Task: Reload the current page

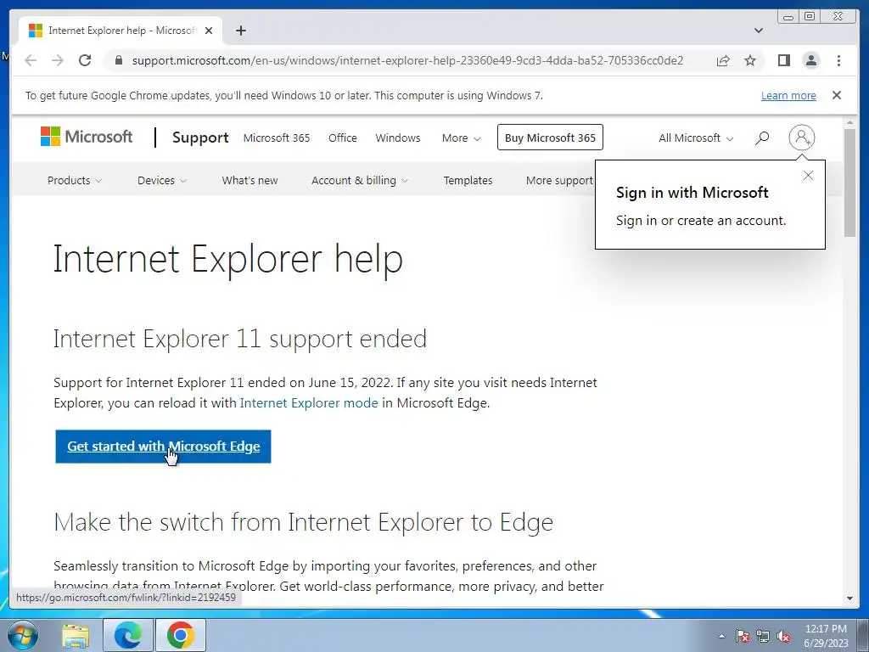Action: pos(85,60)
